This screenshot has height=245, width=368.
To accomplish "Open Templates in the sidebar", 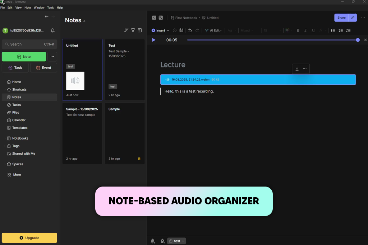I will (x=29, y=128).
